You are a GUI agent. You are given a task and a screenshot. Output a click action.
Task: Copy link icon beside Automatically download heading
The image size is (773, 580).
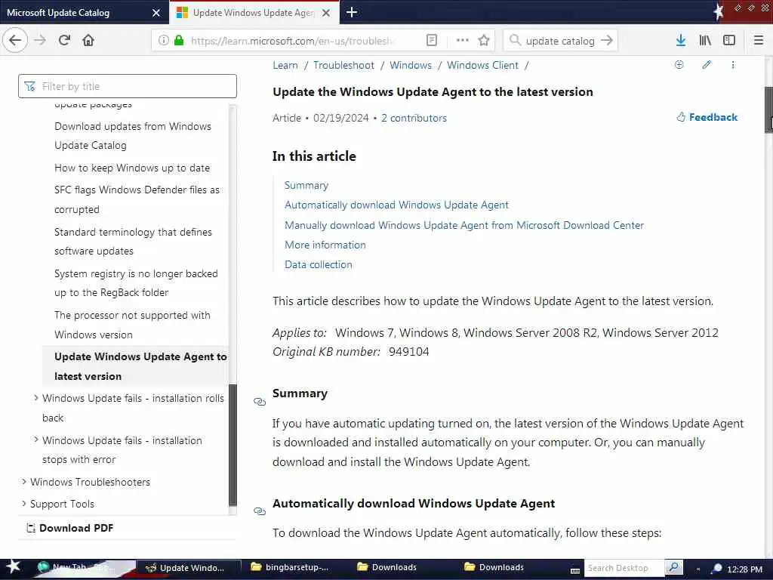click(x=260, y=511)
